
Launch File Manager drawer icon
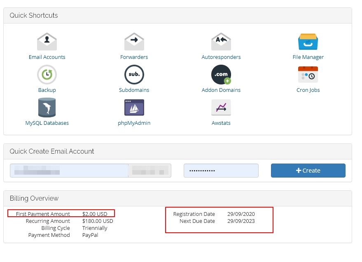click(308, 42)
